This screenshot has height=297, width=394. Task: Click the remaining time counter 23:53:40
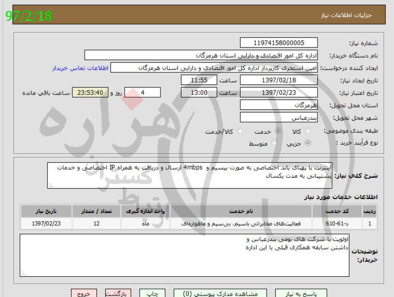point(90,92)
